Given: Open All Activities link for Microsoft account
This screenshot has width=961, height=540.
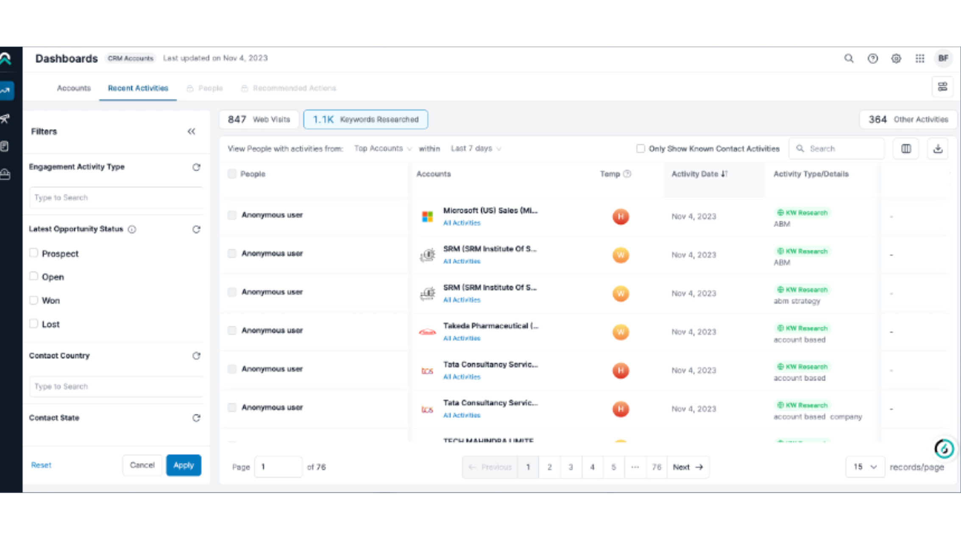Looking at the screenshot, I should [462, 223].
